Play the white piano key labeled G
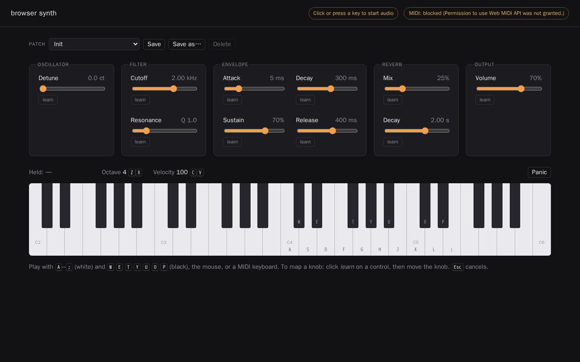580x362 pixels. tap(362, 242)
